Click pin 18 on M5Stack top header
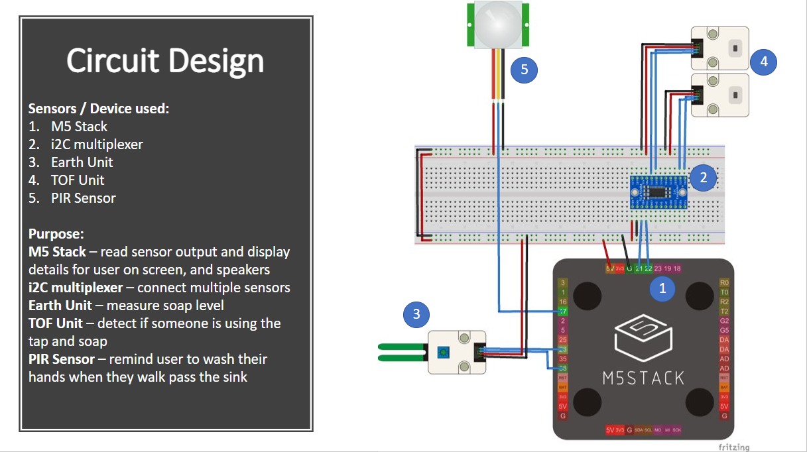Image resolution: width=807 pixels, height=452 pixels. point(676,268)
